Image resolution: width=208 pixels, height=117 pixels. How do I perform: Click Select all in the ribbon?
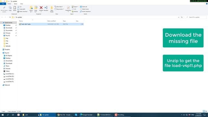(84, 6)
